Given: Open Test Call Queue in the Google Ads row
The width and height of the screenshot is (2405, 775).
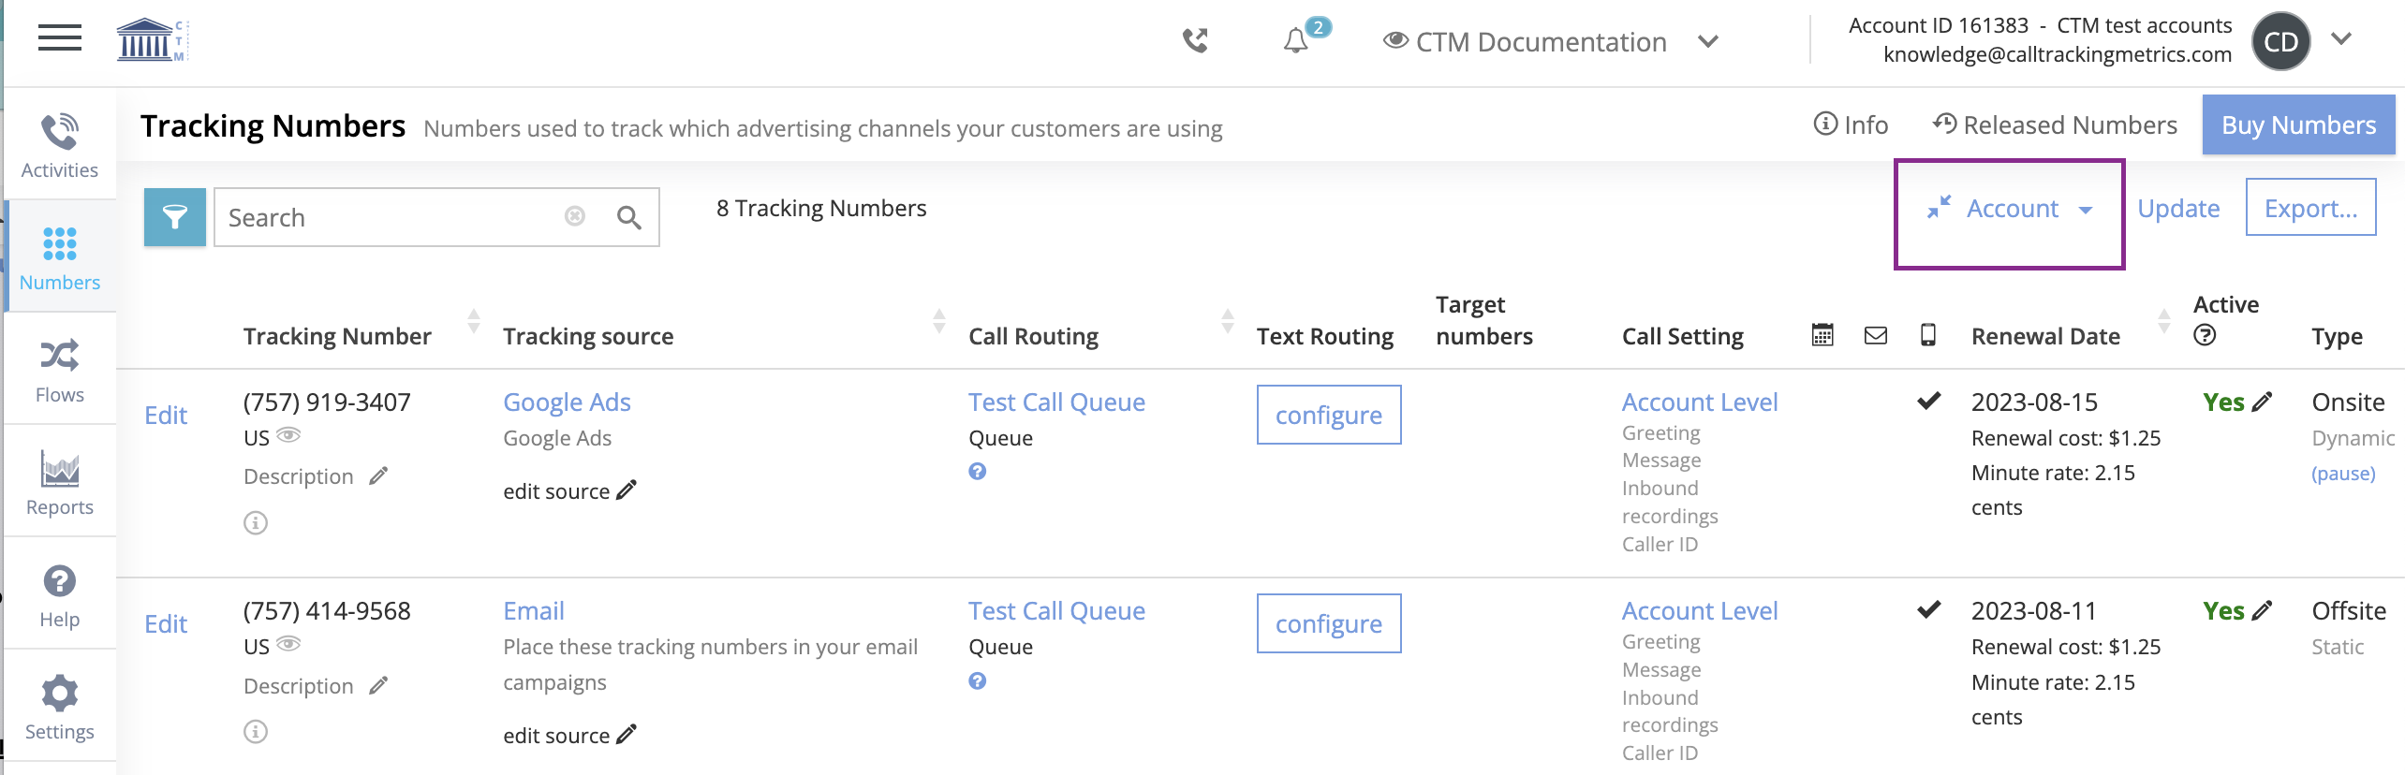Looking at the screenshot, I should 1056,402.
